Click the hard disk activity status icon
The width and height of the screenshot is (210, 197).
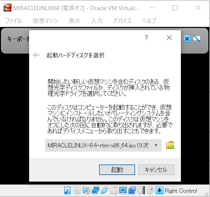[67, 190]
